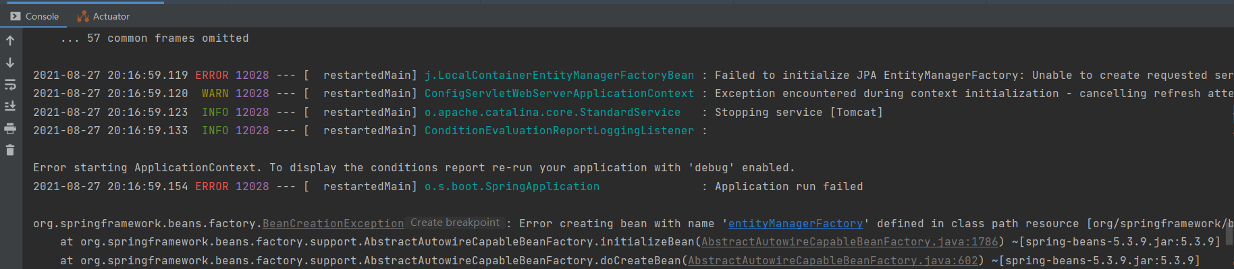The image size is (1234, 269).
Task: Place caret on 'Application run failed' message
Action: coord(788,186)
